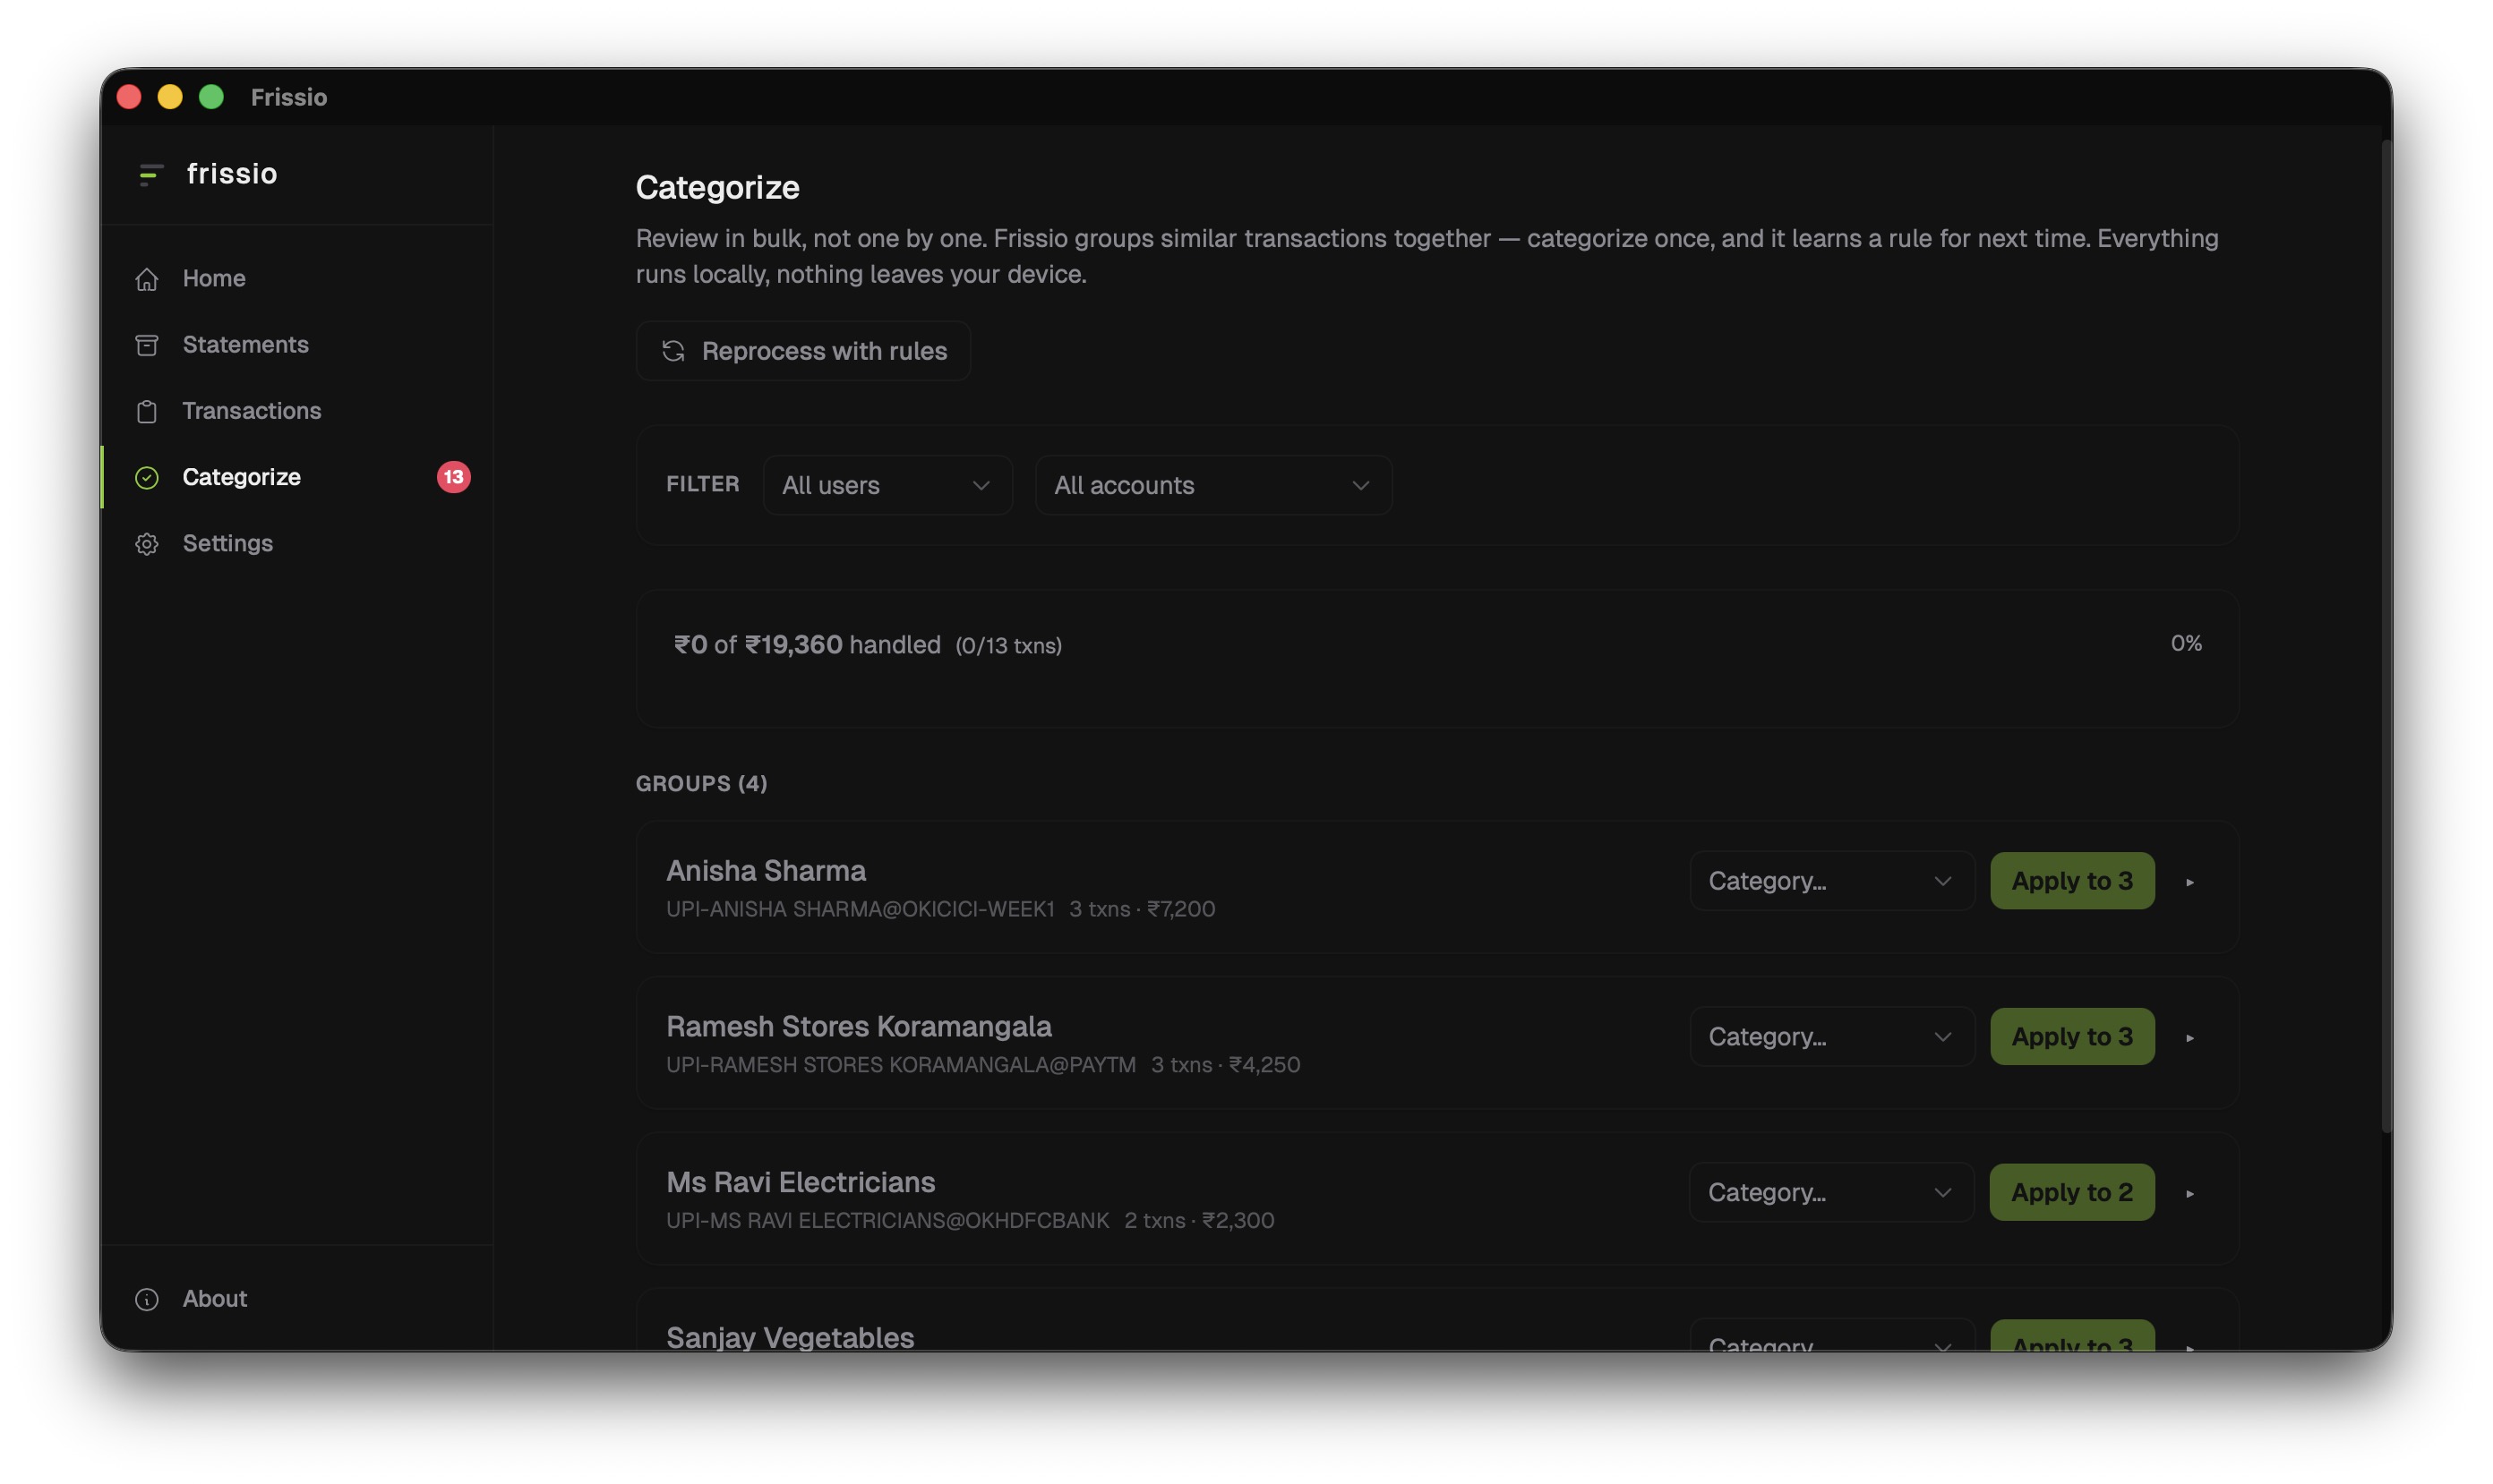This screenshot has height=1484, width=2493.
Task: Click the Transactions clipboard icon
Action: pos(147,411)
